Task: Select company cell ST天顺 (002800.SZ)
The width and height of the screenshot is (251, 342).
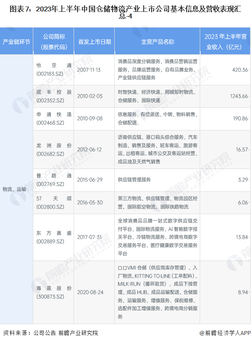Action: point(54,203)
